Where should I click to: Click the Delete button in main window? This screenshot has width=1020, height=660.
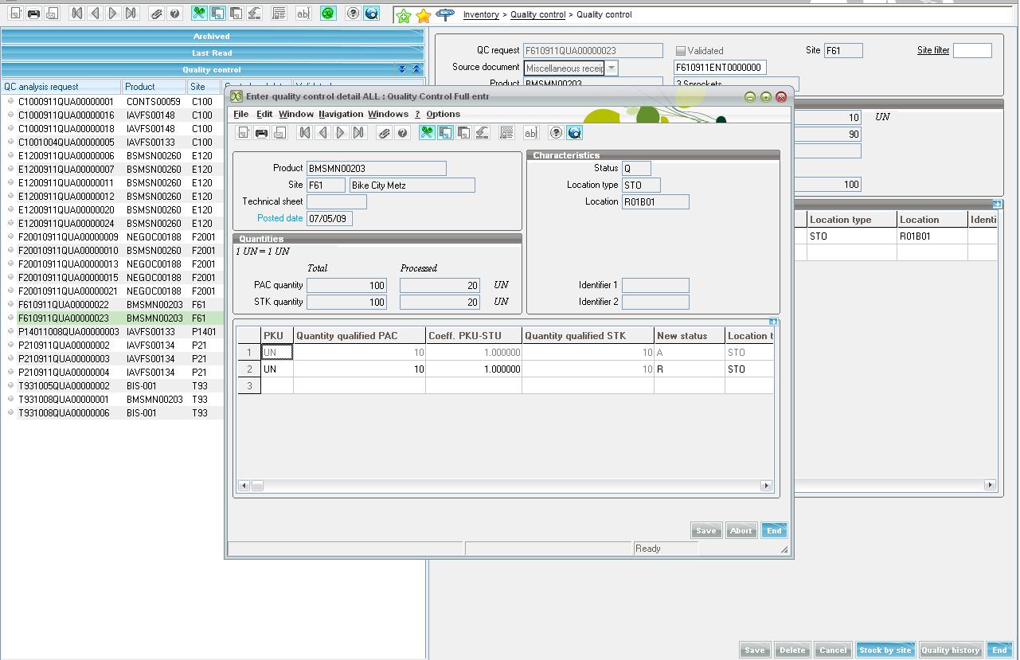pyautogui.click(x=792, y=650)
